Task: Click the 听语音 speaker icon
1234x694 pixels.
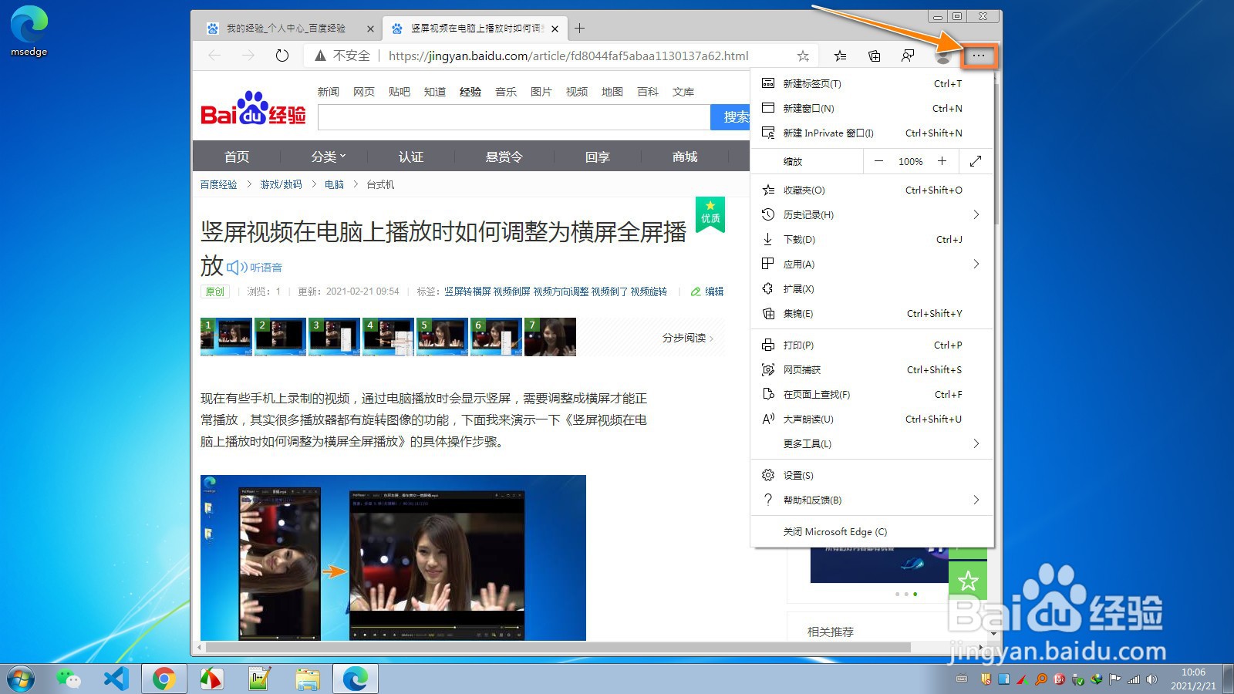Action: (237, 268)
